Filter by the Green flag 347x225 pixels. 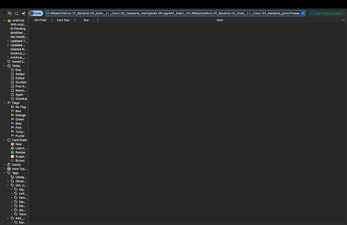[17, 120]
